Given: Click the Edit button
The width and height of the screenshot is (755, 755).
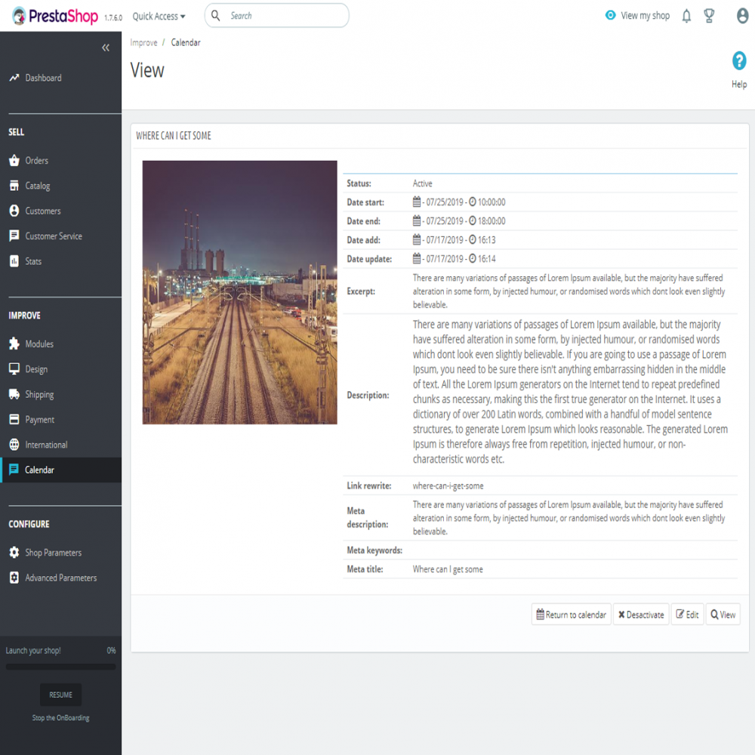Looking at the screenshot, I should point(686,615).
